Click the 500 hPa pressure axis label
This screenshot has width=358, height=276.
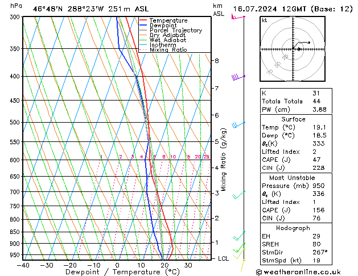tap(16, 122)
